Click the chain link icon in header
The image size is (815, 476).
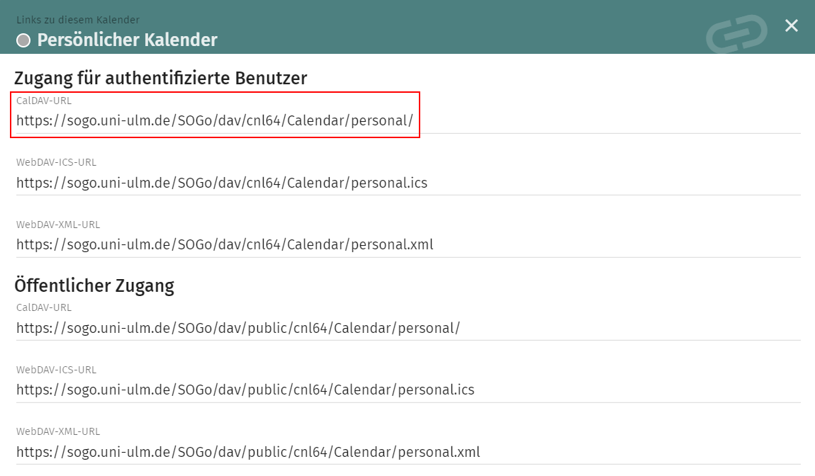(x=736, y=32)
